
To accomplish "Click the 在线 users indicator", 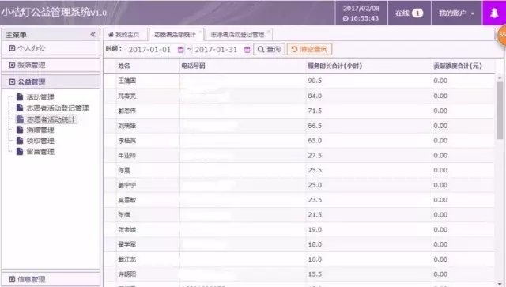I will click(x=410, y=13).
